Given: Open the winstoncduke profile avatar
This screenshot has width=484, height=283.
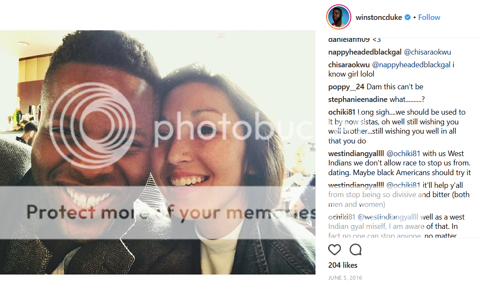Looking at the screenshot, I should [x=338, y=17].
